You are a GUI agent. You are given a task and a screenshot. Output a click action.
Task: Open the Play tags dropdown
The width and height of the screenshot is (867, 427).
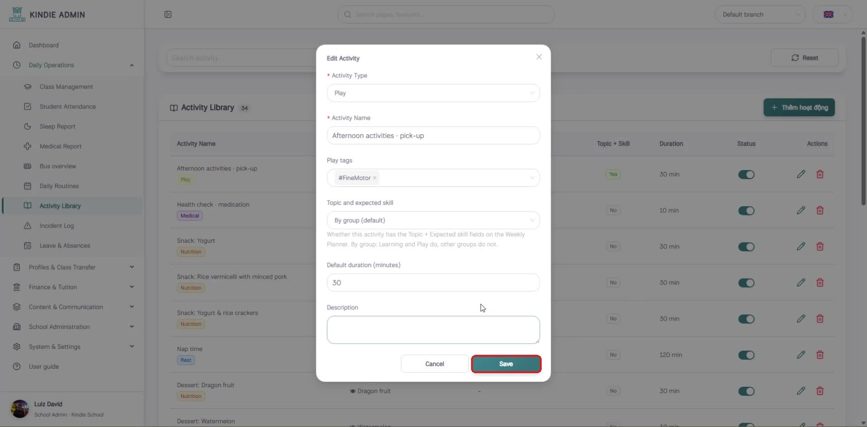[x=433, y=178]
